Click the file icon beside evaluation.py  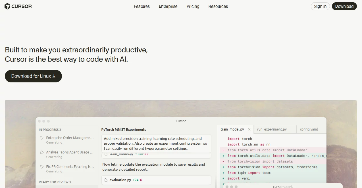(x=106, y=180)
